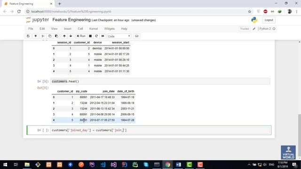Viewport: 301px width, 169px height.
Task: Restart kernel and run all cells icon
Action: tap(103, 36)
